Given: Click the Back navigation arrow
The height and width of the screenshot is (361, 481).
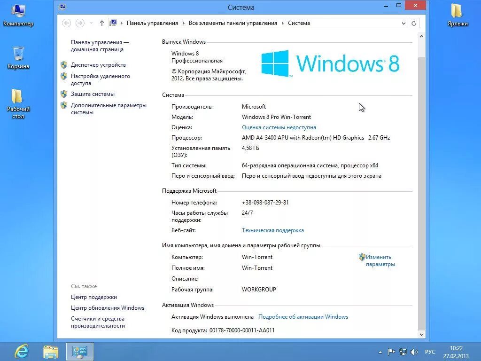Looking at the screenshot, I should [x=66, y=23].
